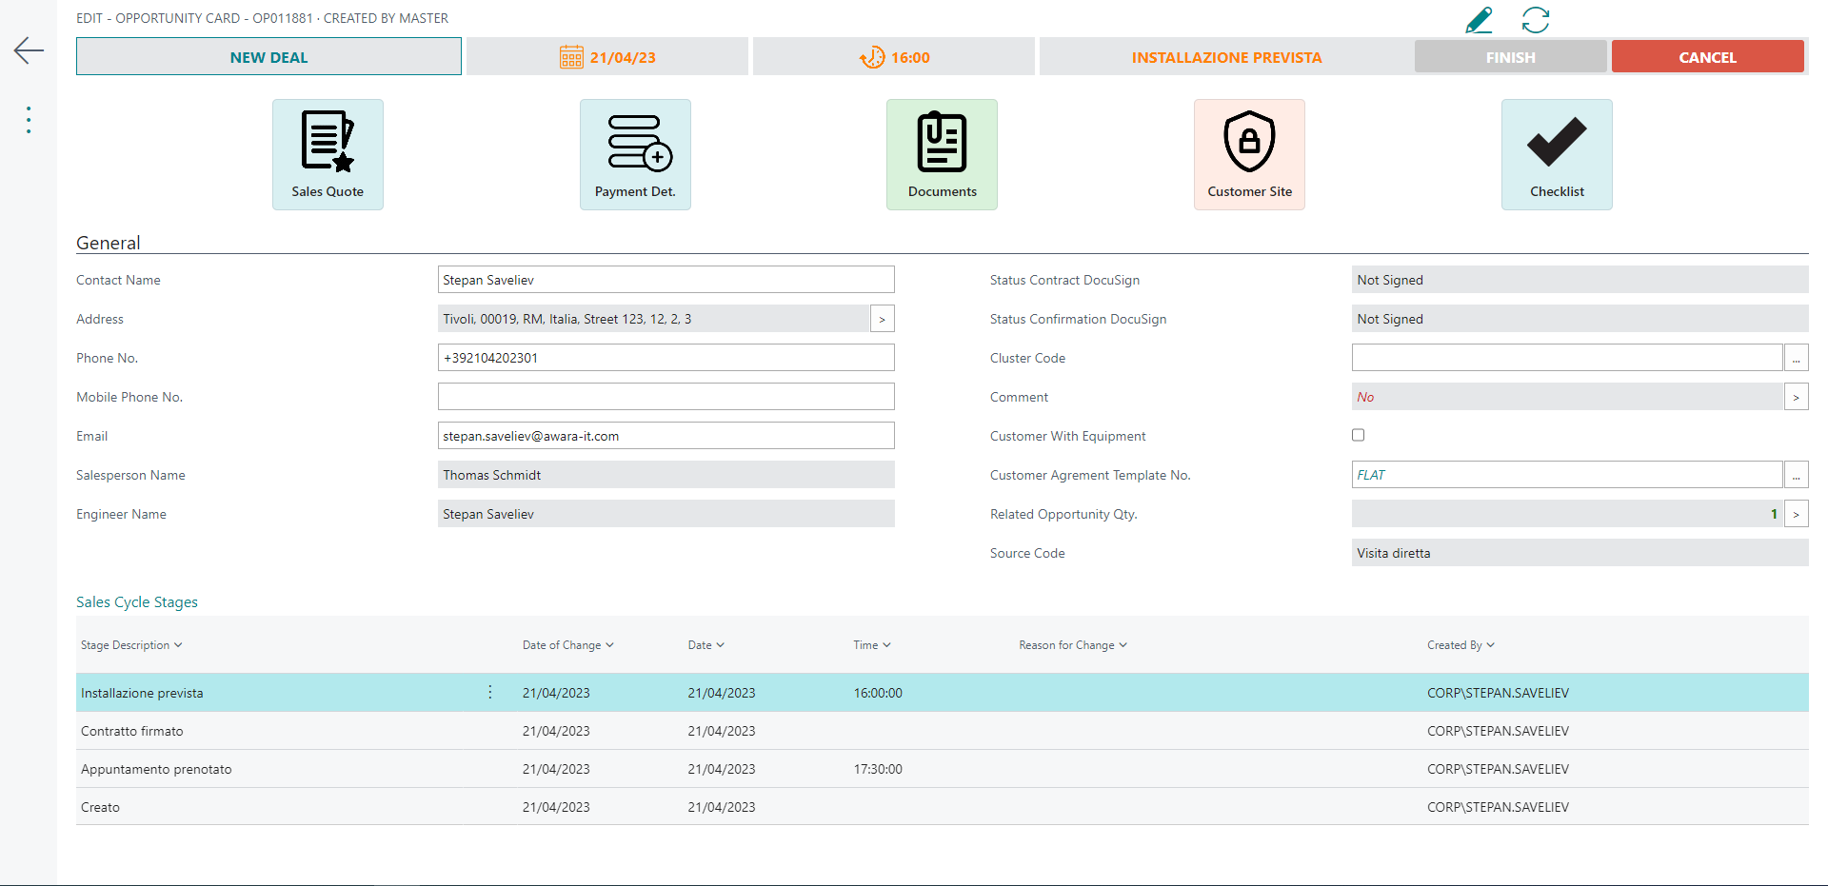Image resolution: width=1828 pixels, height=886 pixels.
Task: Open Related Opportunity Qty. drill-down arrow
Action: click(x=1797, y=514)
